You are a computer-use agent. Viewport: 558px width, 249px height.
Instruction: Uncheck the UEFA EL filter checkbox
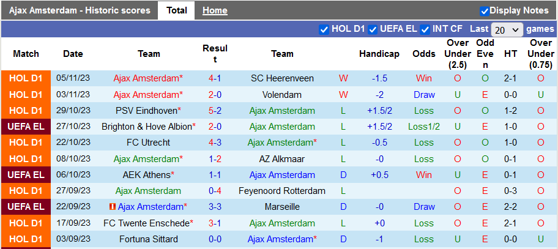(x=373, y=29)
